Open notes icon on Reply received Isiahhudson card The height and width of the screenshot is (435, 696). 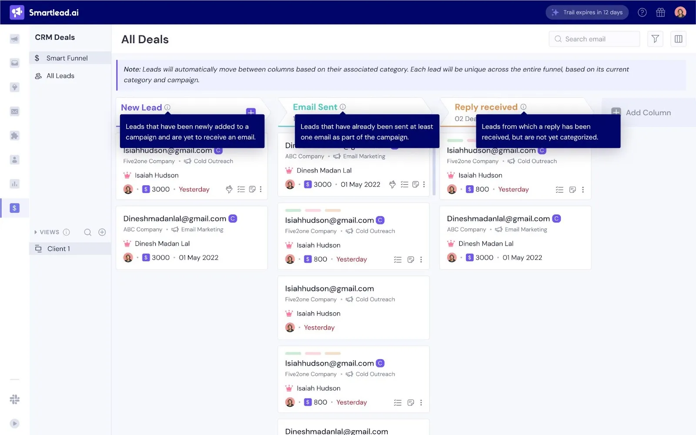point(572,190)
